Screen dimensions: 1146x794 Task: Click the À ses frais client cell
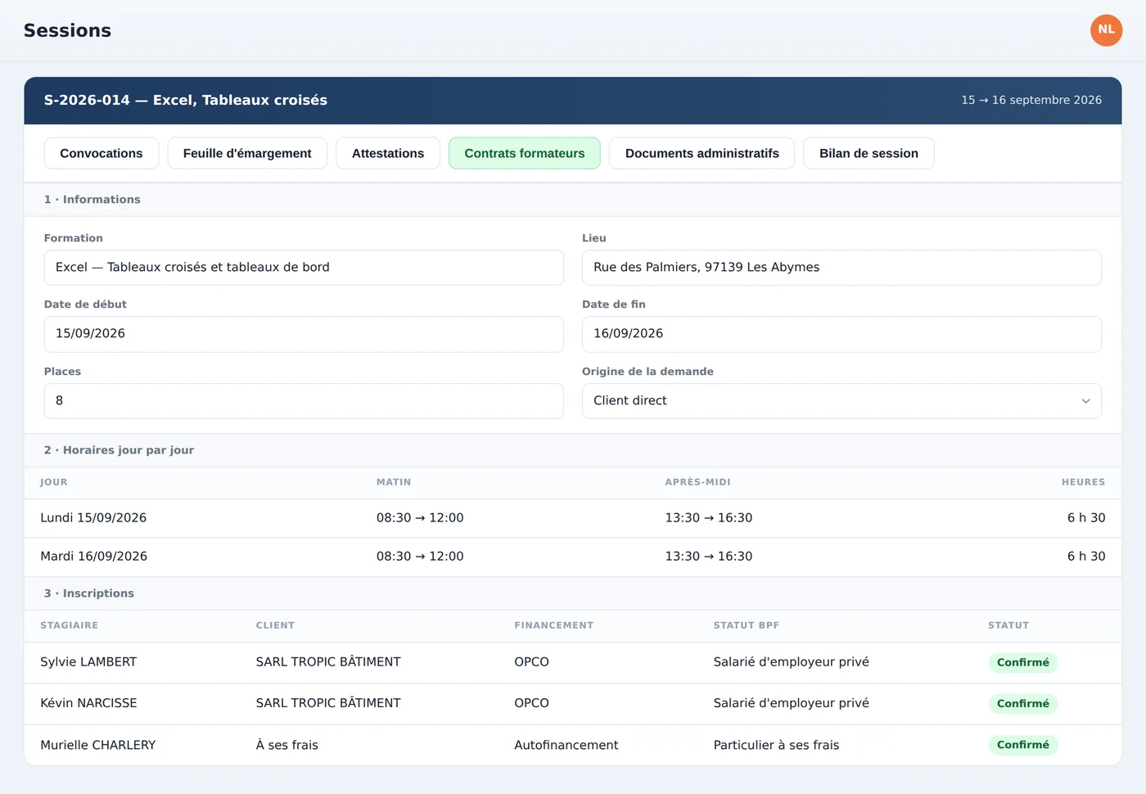coord(286,745)
